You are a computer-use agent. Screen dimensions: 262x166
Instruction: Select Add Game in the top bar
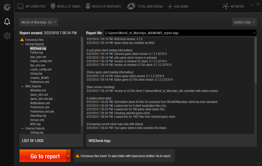178,6
